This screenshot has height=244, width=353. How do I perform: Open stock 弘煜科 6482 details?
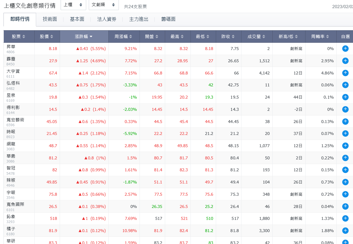[x=13, y=86]
